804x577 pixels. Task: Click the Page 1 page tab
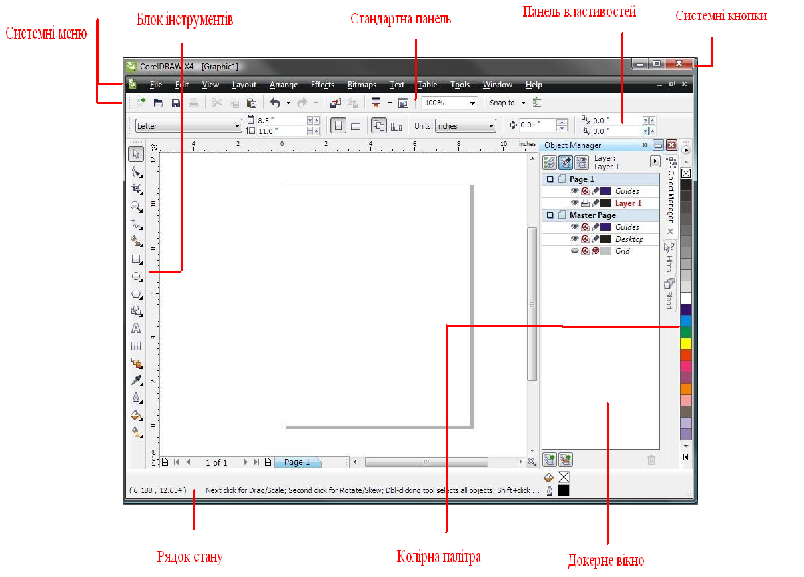click(298, 462)
